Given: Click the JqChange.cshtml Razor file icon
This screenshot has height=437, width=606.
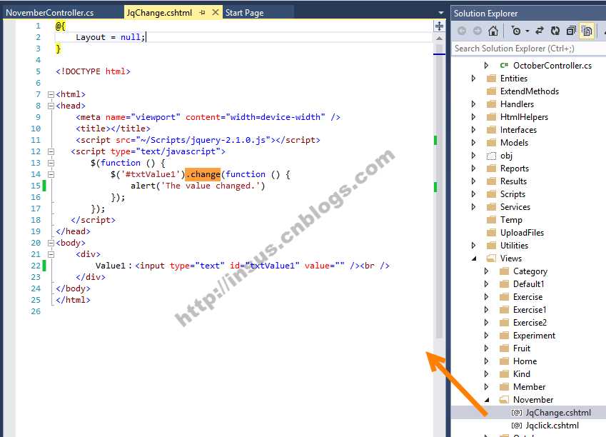Looking at the screenshot, I should [517, 413].
